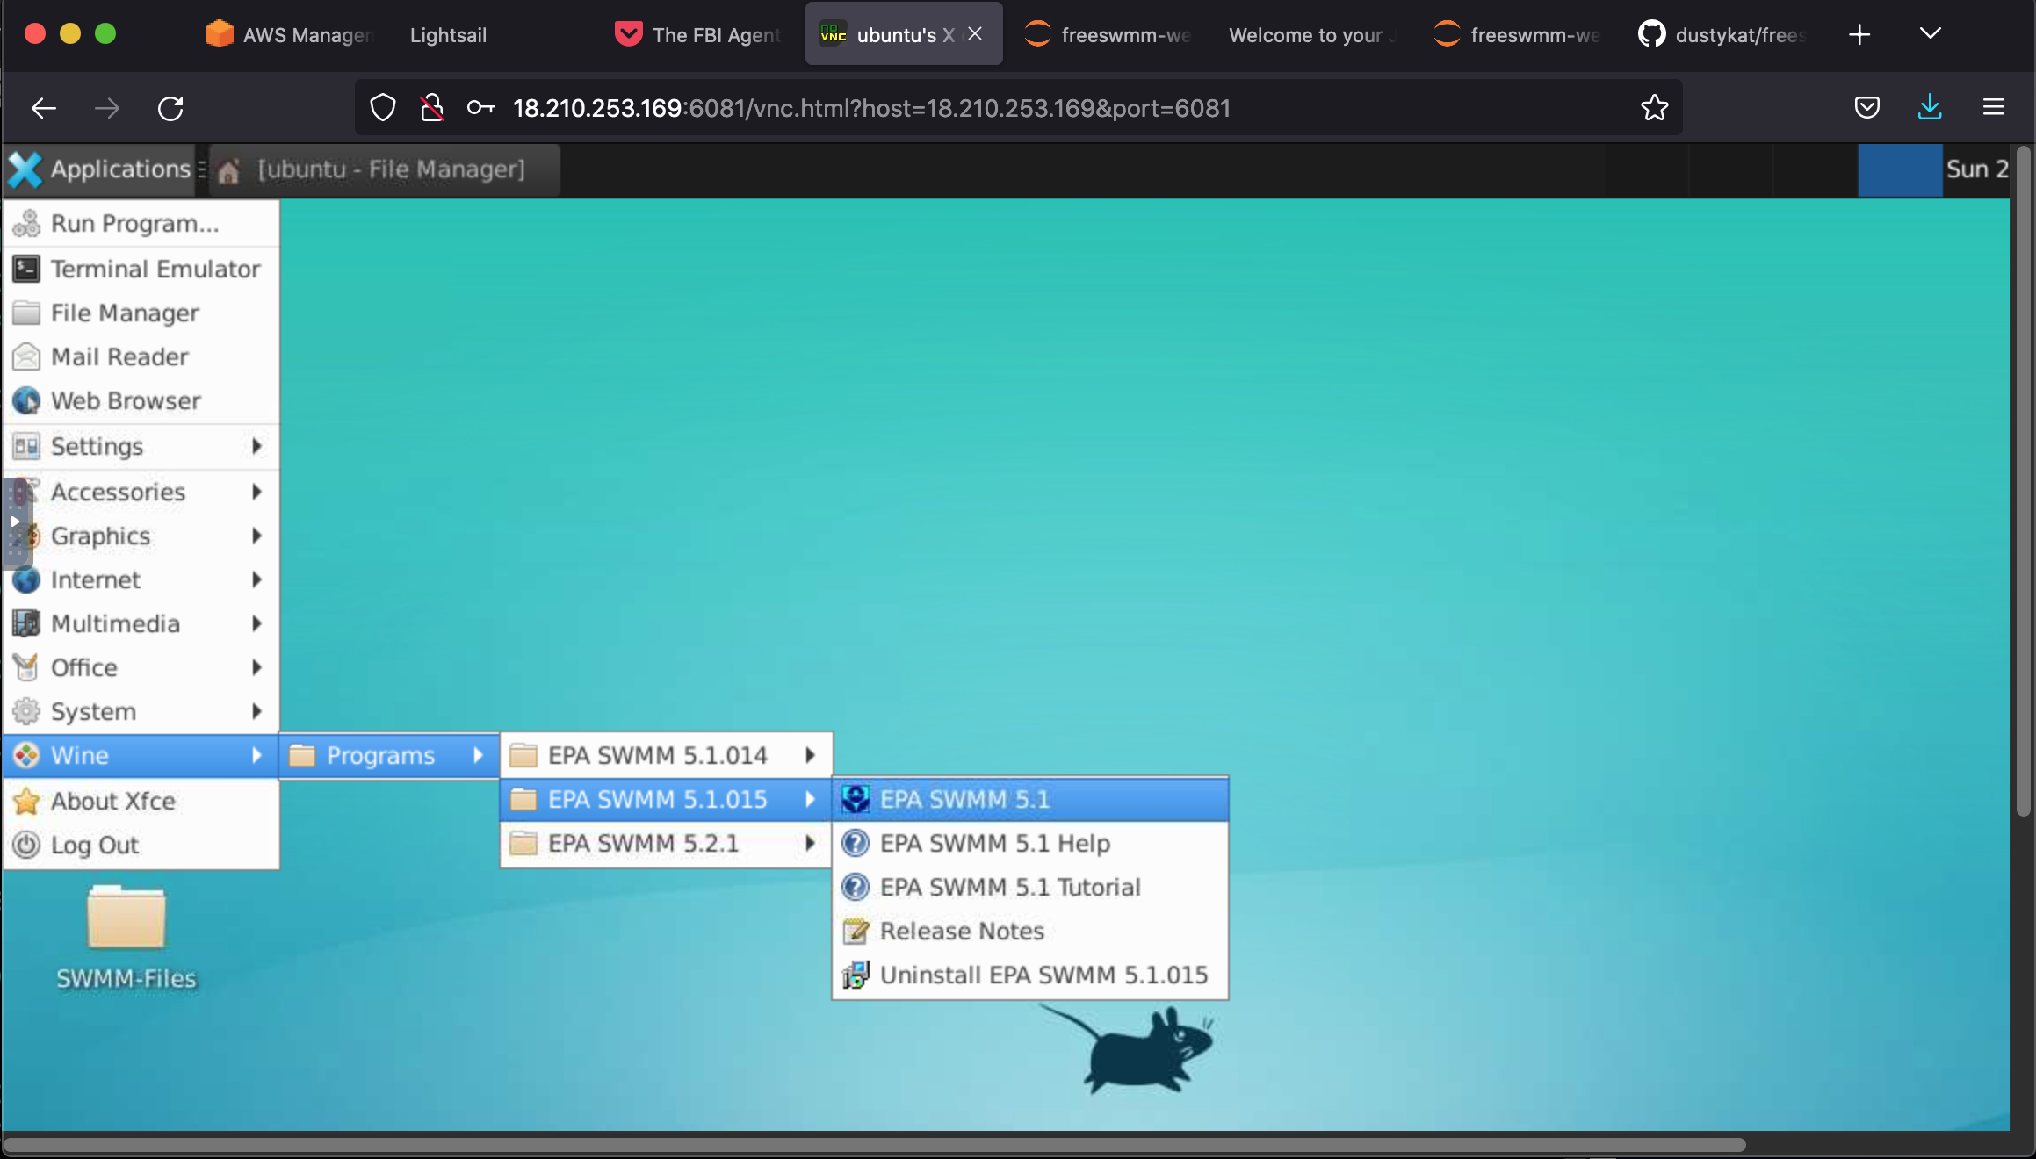This screenshot has height=1159, width=2036.
Task: Expand EPA SWMM 5.1.014 folder submenu
Action: pos(666,755)
